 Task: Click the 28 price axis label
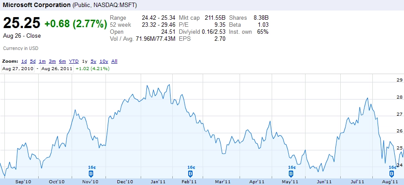point(400,97)
